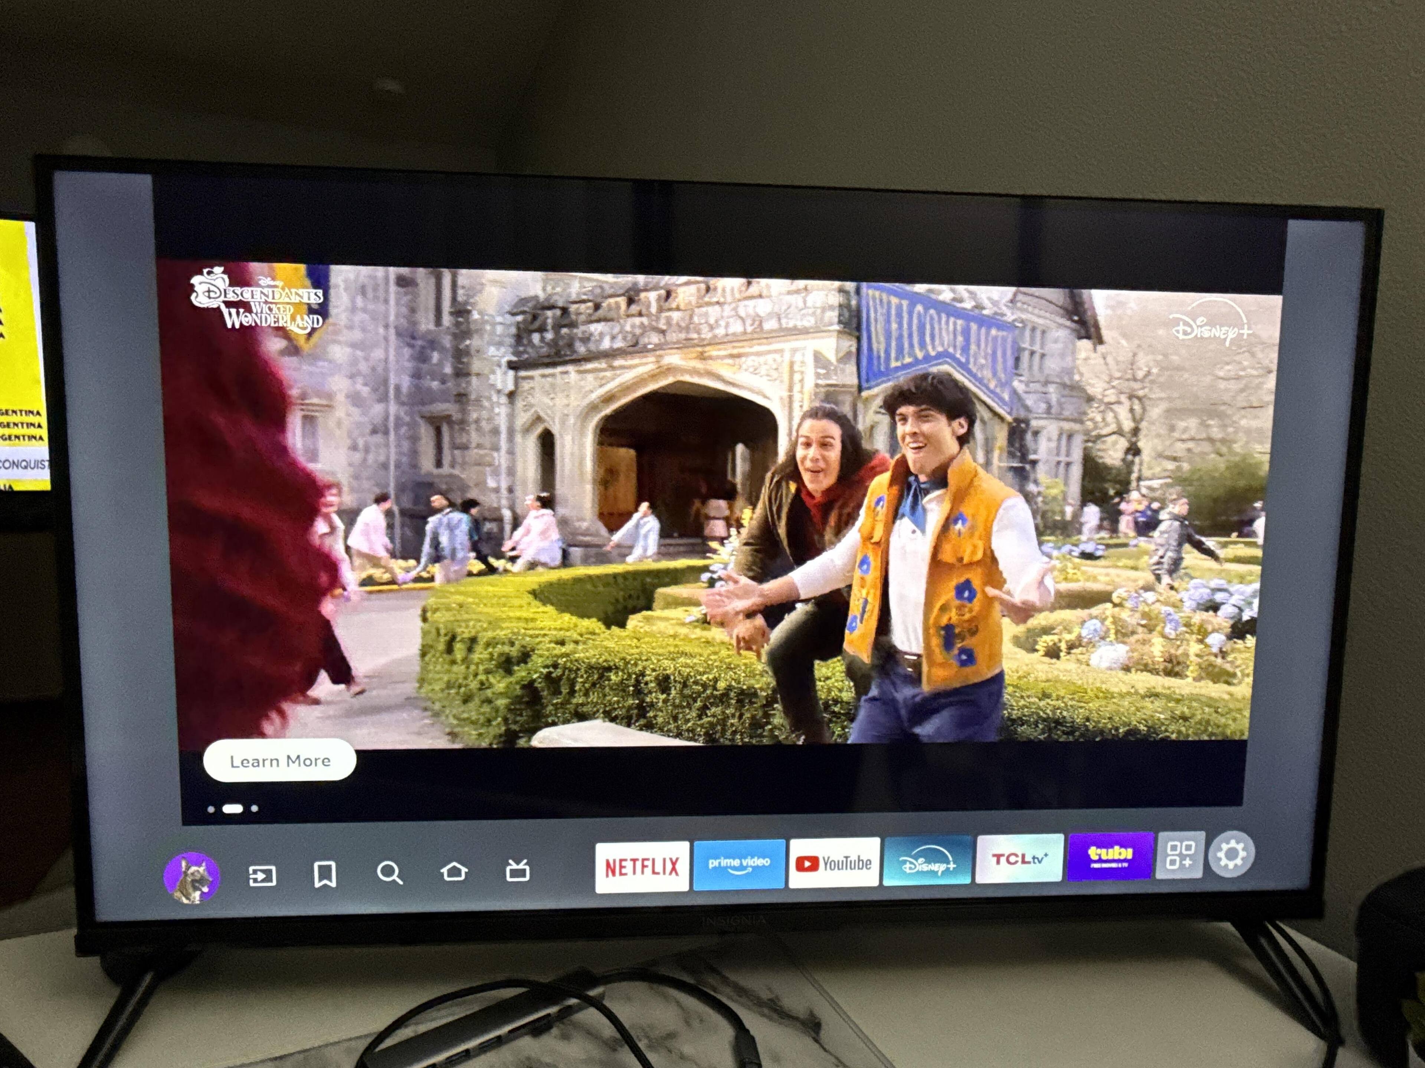Image resolution: width=1425 pixels, height=1068 pixels.
Task: Open My Stuff bookmark icon
Action: click(x=325, y=875)
